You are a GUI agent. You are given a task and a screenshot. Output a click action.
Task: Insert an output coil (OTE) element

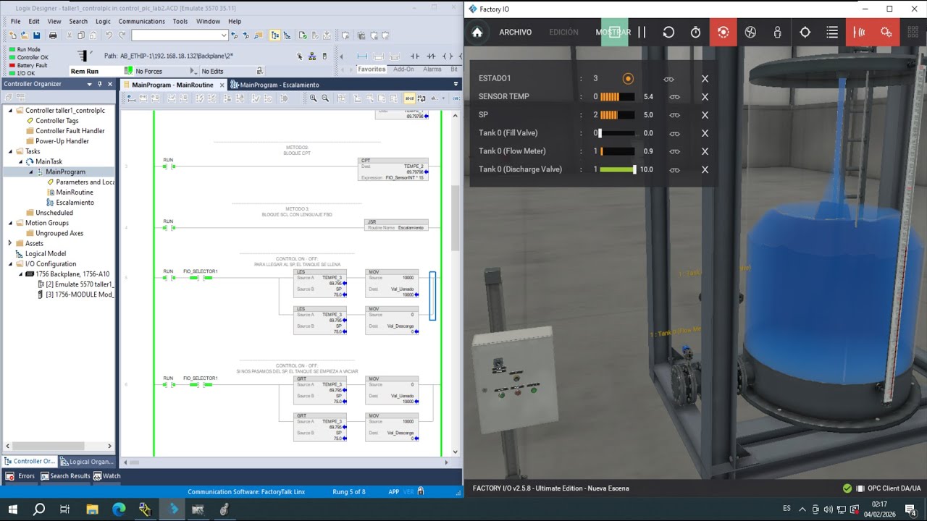447,56
